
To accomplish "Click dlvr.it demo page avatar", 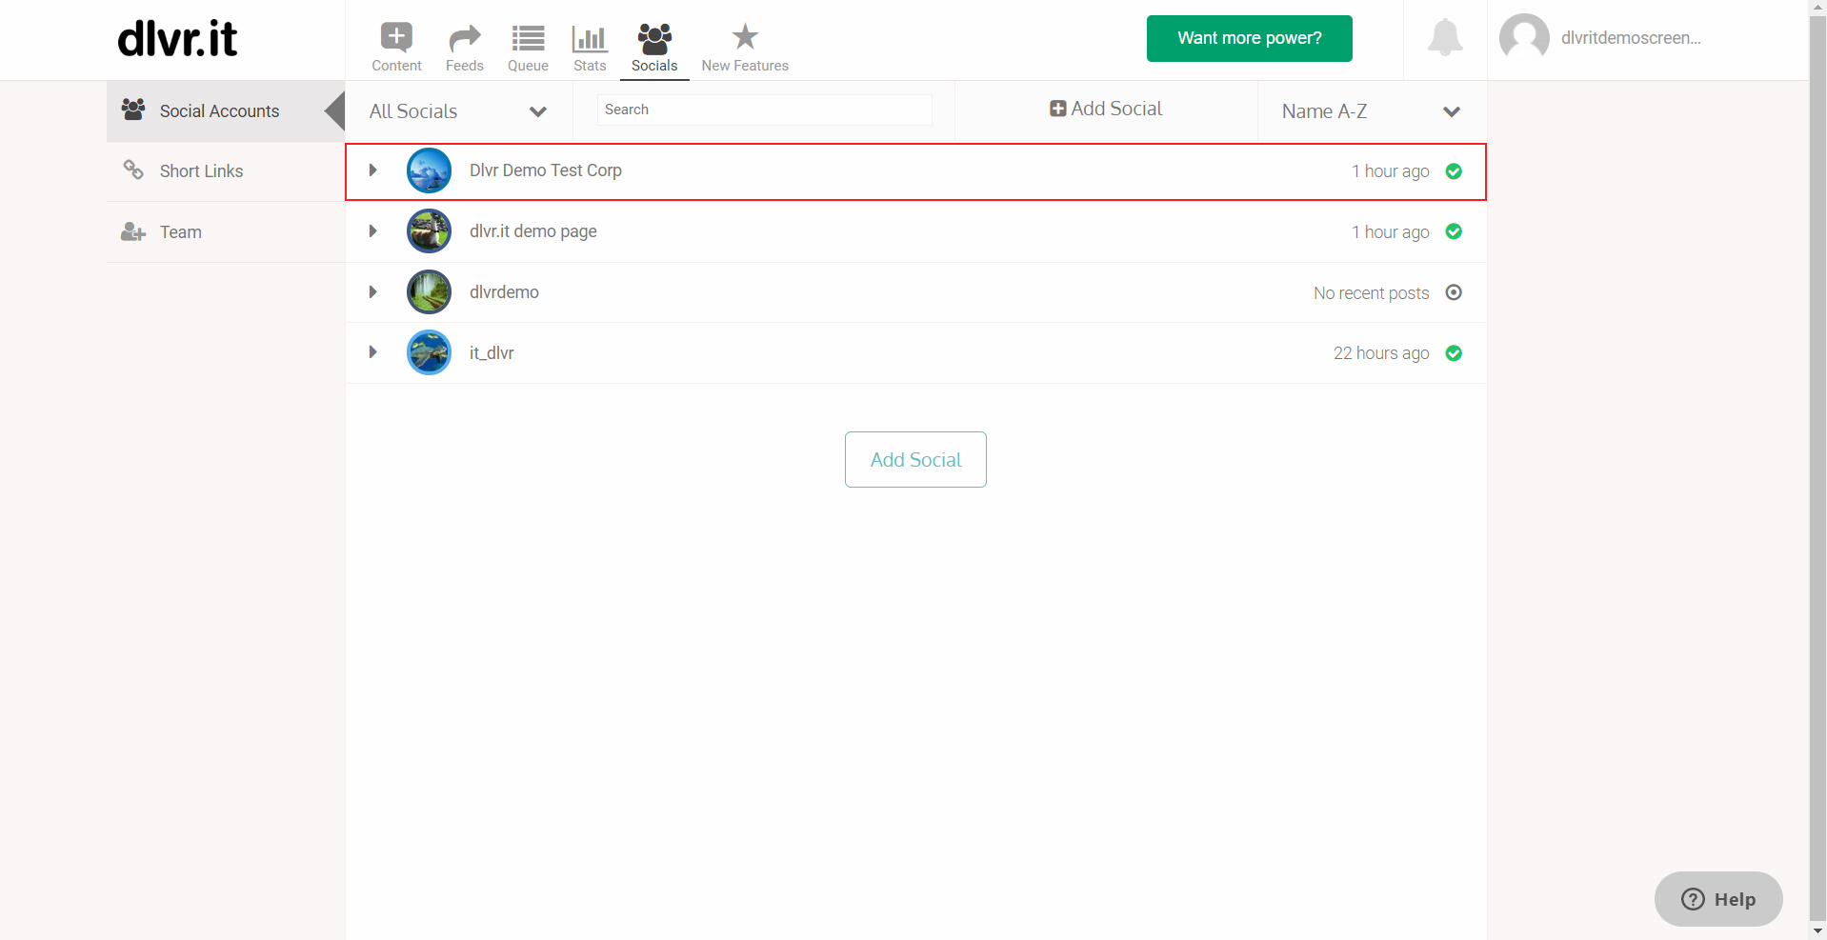I will click(x=429, y=231).
